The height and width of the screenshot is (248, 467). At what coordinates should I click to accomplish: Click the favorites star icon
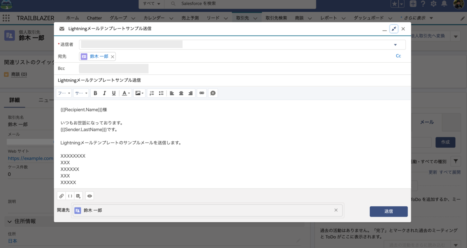394,4
